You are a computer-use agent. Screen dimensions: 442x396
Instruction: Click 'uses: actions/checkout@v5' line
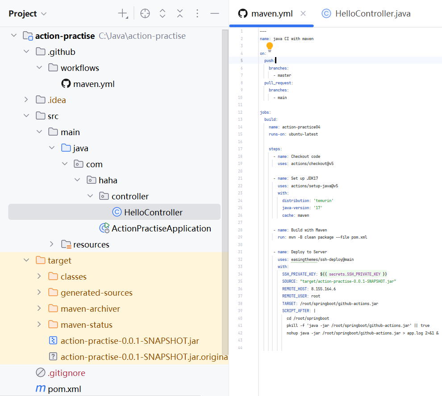pos(305,164)
